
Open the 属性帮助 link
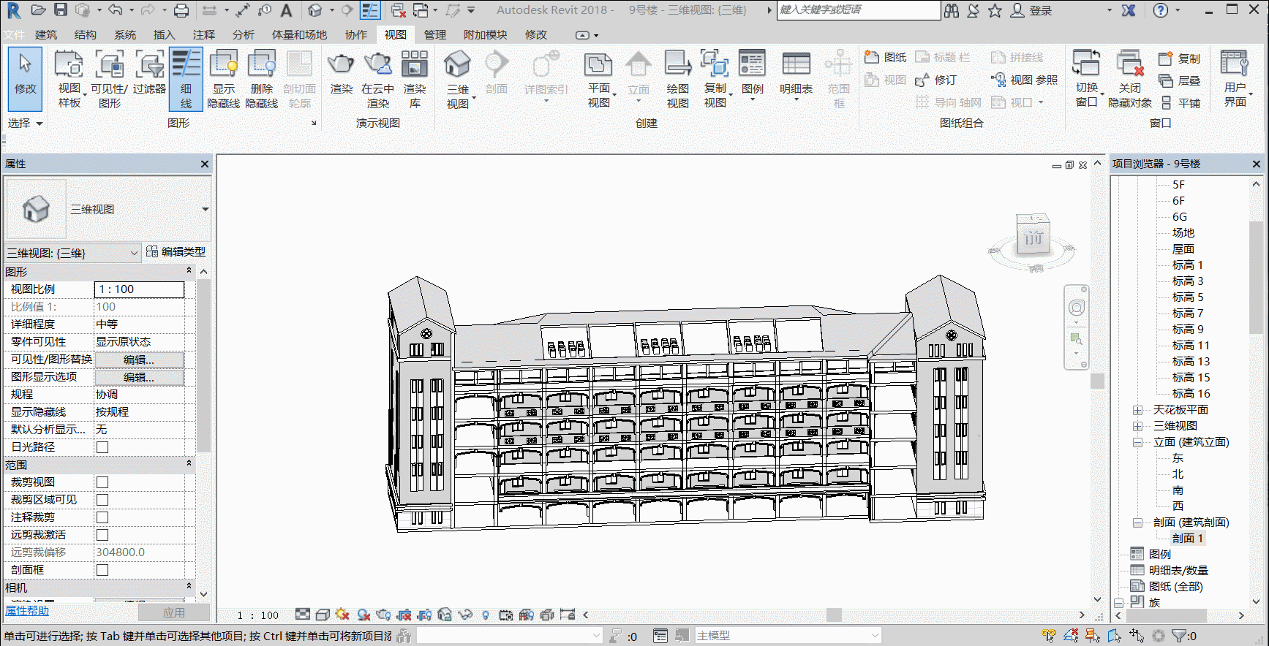click(27, 611)
